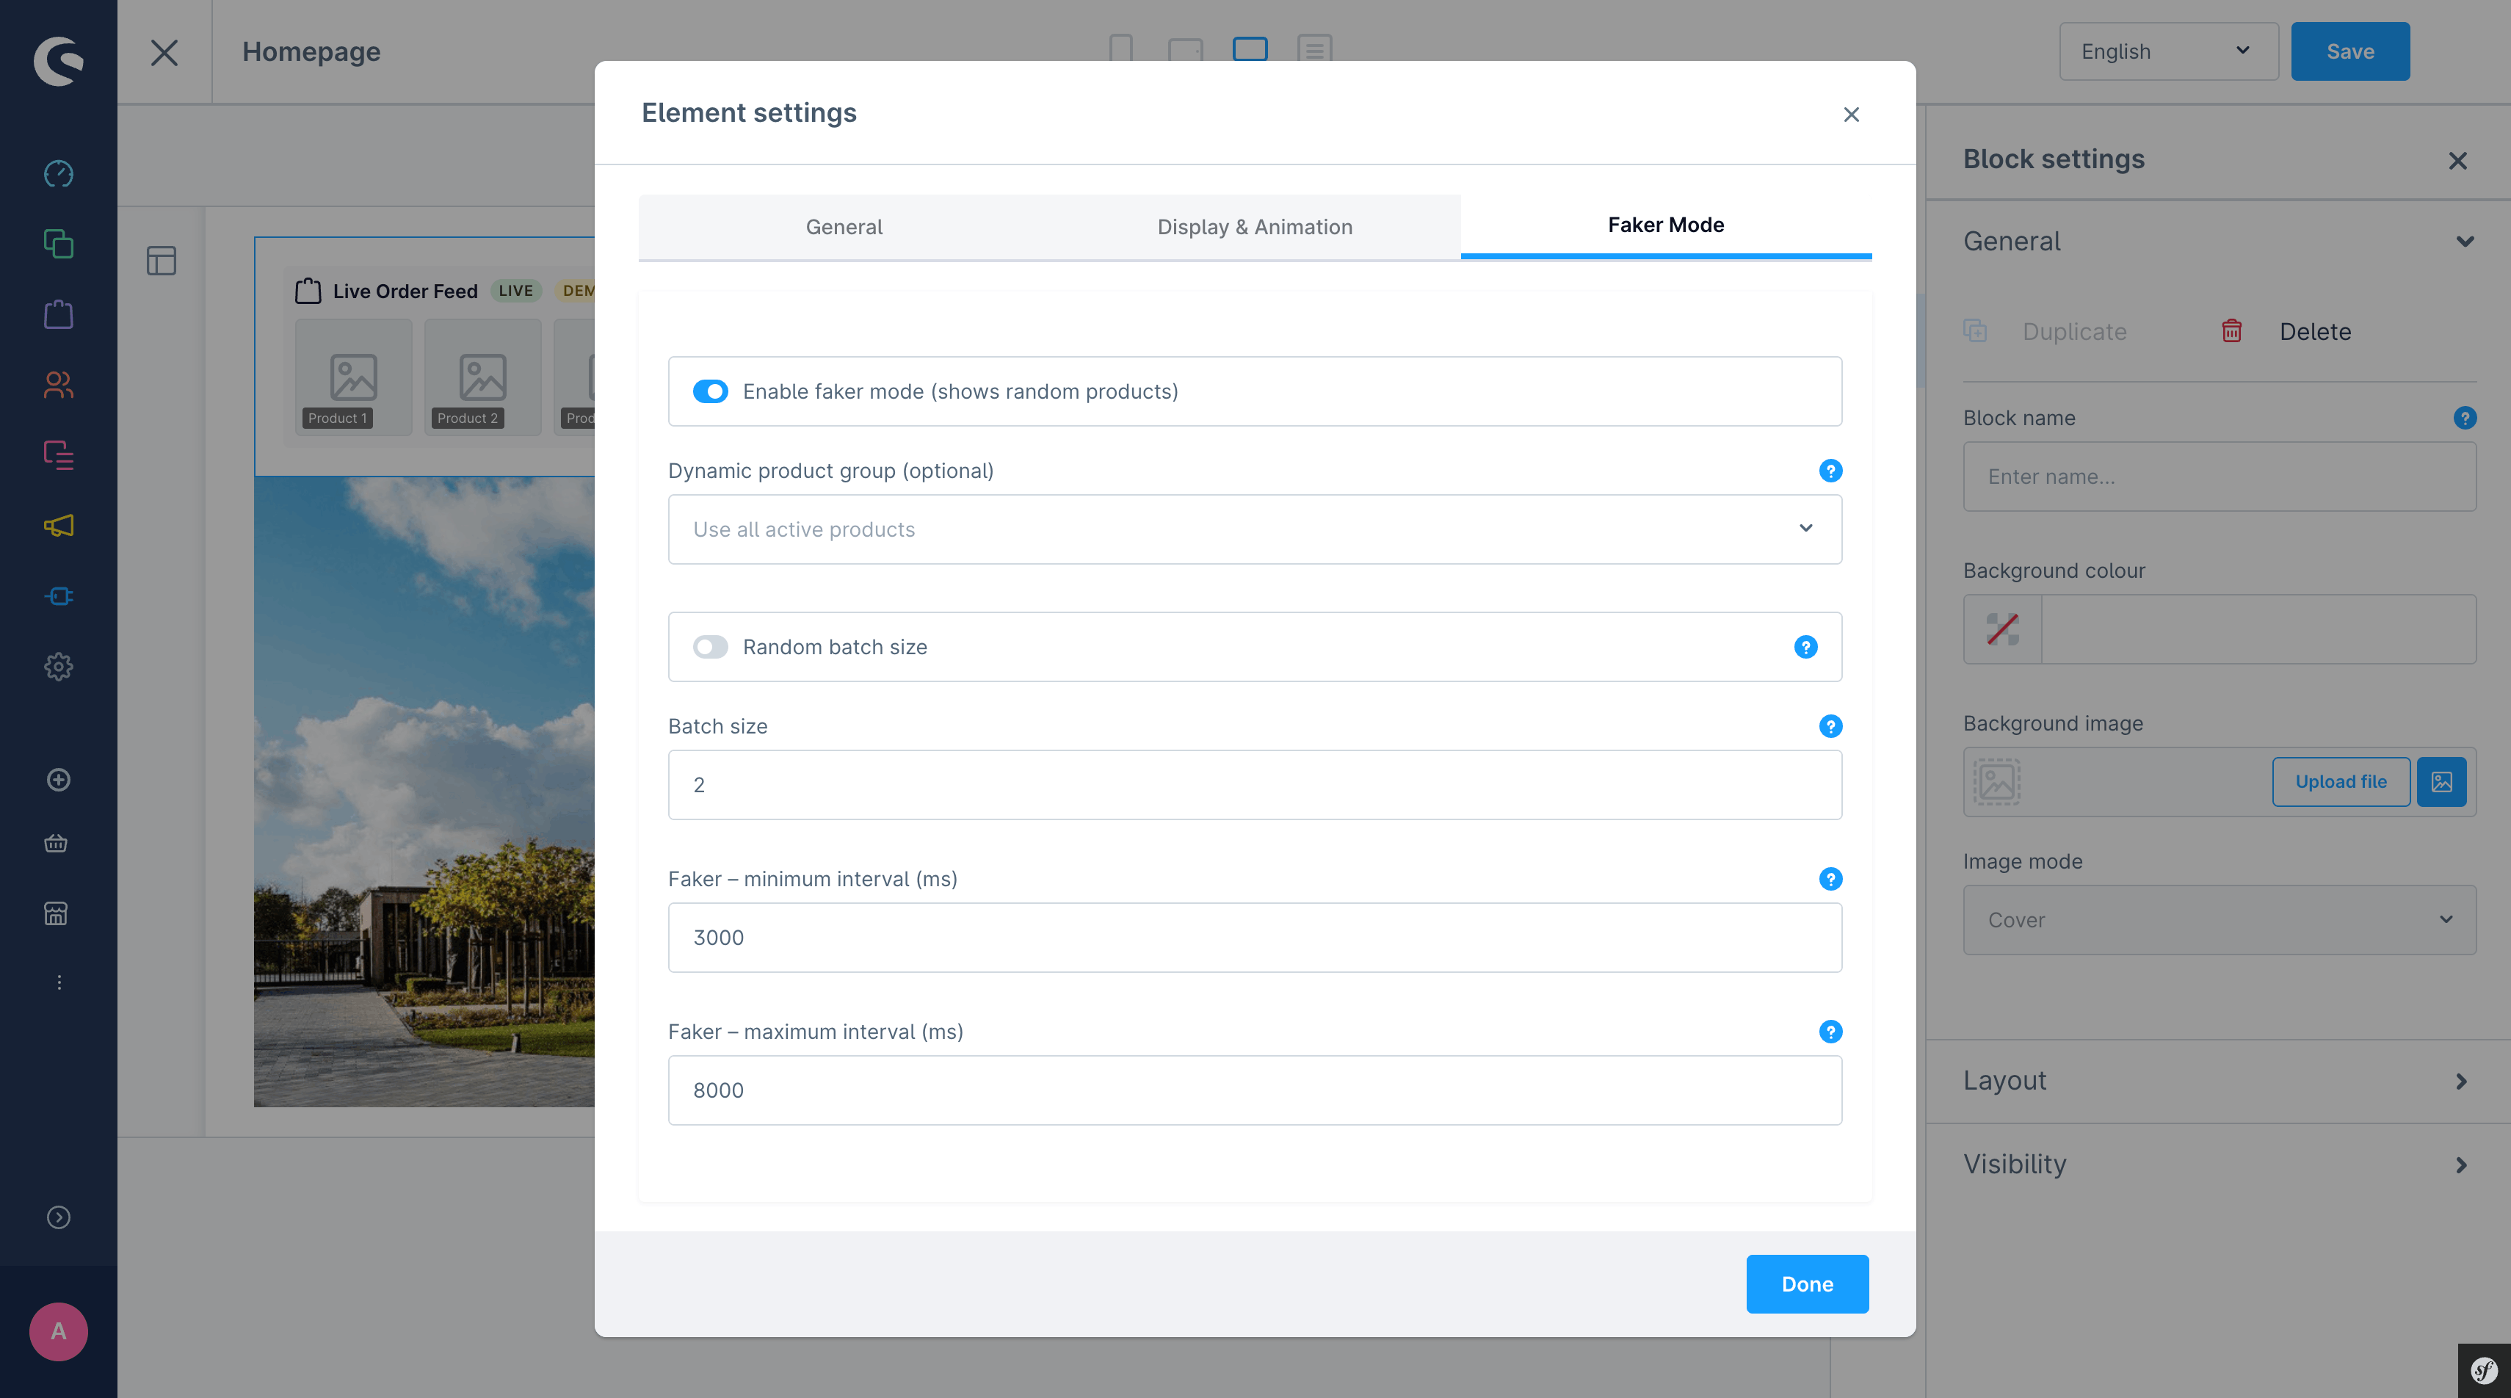Open the Marketing megaphone icon
This screenshot has width=2511, height=1398.
coord(59,526)
